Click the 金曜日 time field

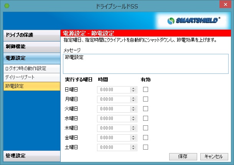114,138
